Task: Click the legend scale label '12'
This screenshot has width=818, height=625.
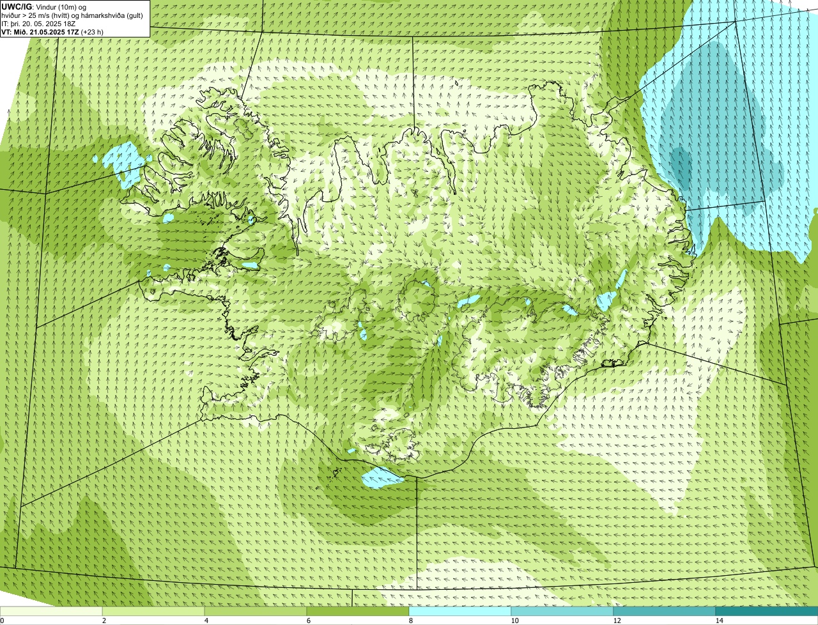Action: point(617,621)
